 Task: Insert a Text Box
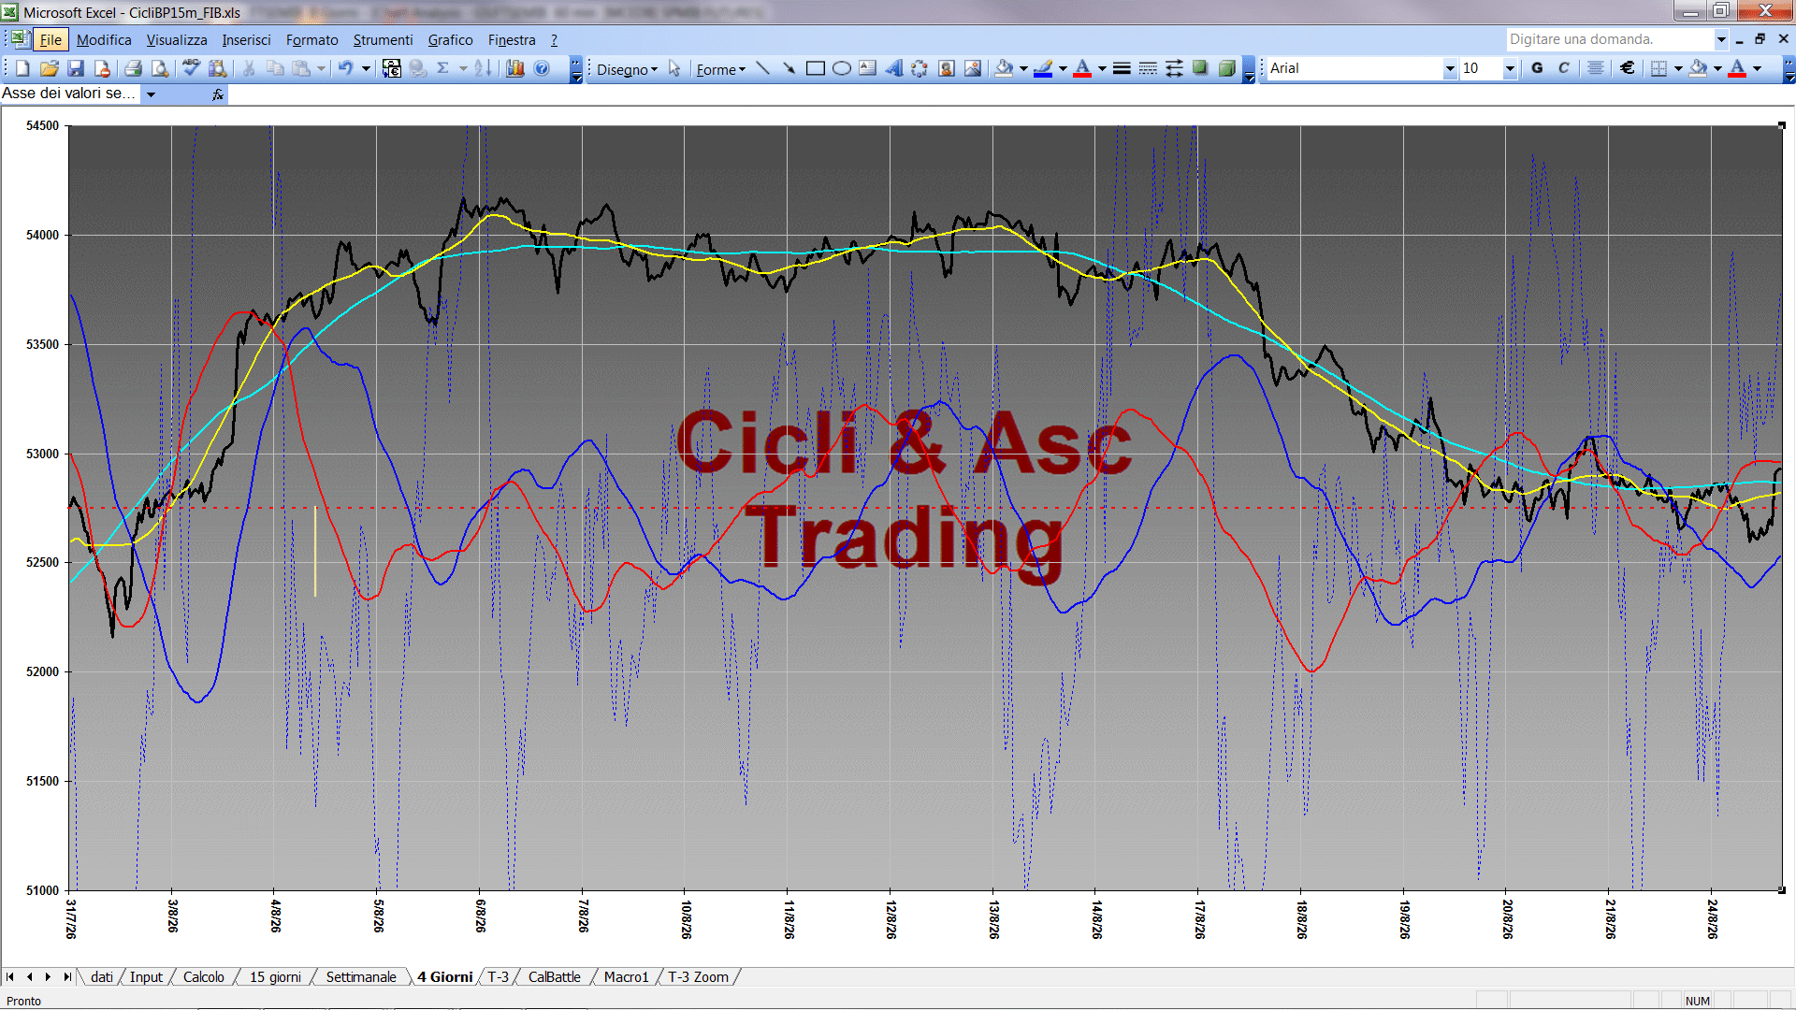(x=867, y=68)
